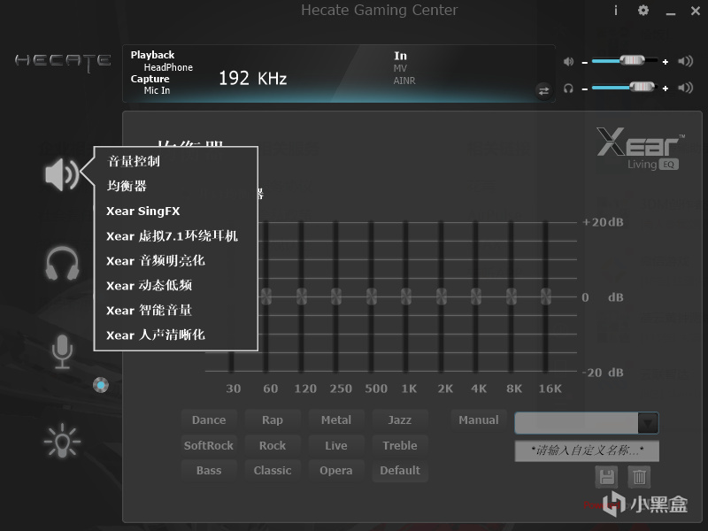
Task: Apply the Jazz EQ preset
Action: pyautogui.click(x=400, y=420)
